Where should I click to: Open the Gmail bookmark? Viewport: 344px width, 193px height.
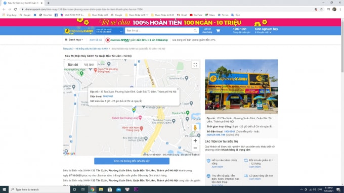pos(182,15)
